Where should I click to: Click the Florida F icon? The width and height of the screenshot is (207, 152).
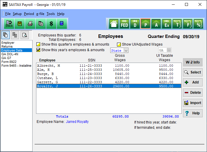[x=188, y=24]
